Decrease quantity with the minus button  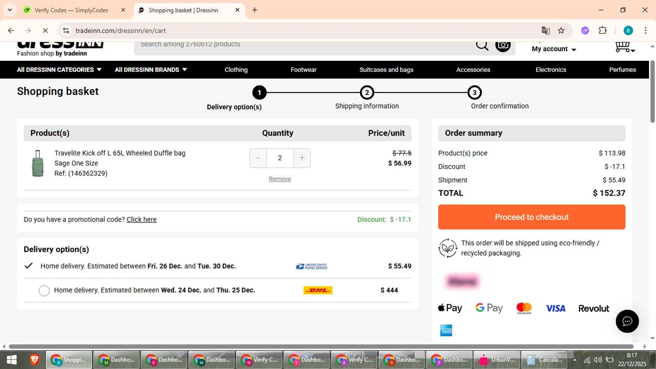pyautogui.click(x=258, y=158)
